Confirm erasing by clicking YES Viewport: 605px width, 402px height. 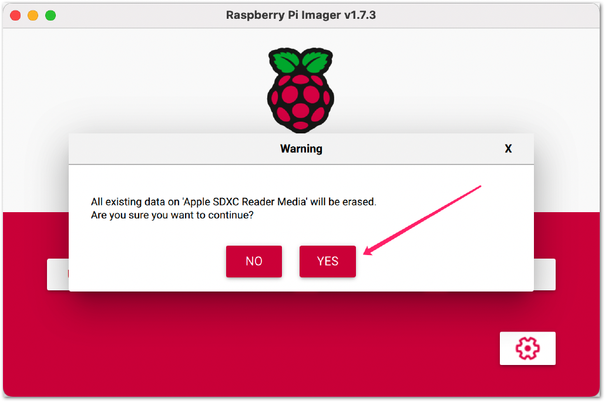[328, 261]
